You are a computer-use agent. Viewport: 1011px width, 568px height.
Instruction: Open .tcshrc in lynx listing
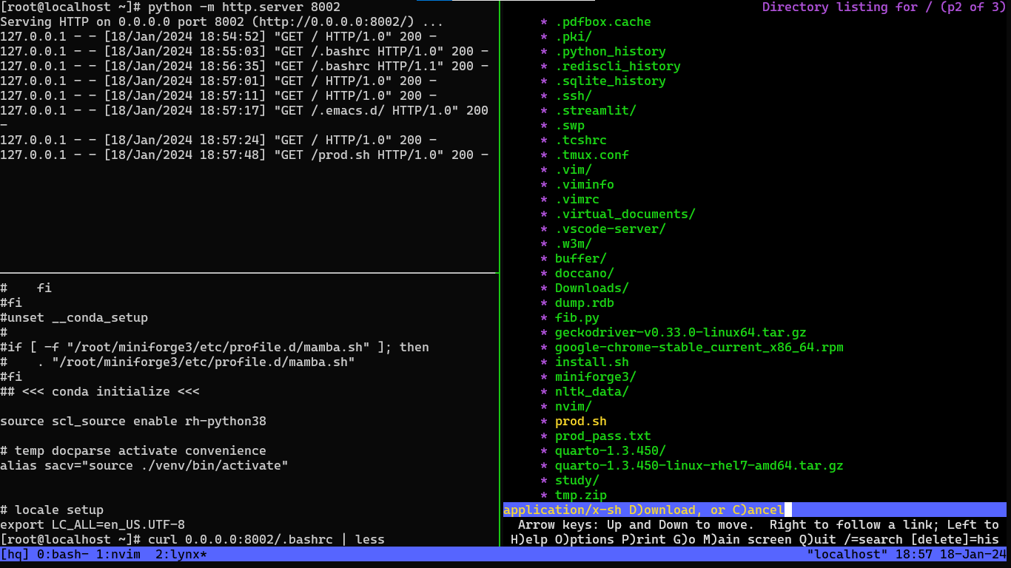click(581, 141)
